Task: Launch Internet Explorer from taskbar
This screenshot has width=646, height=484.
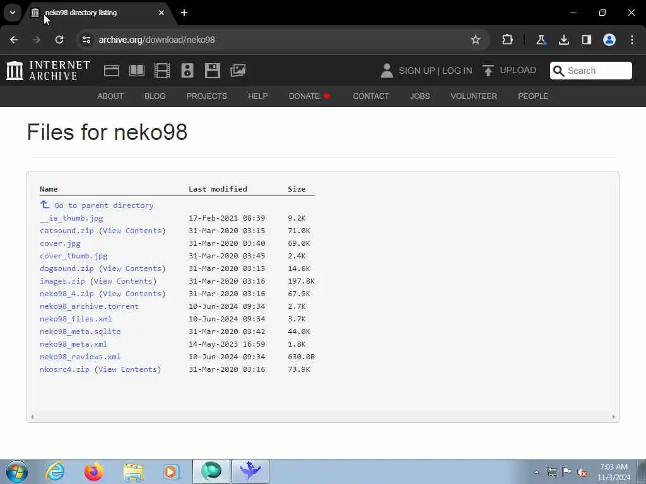Action: point(55,471)
